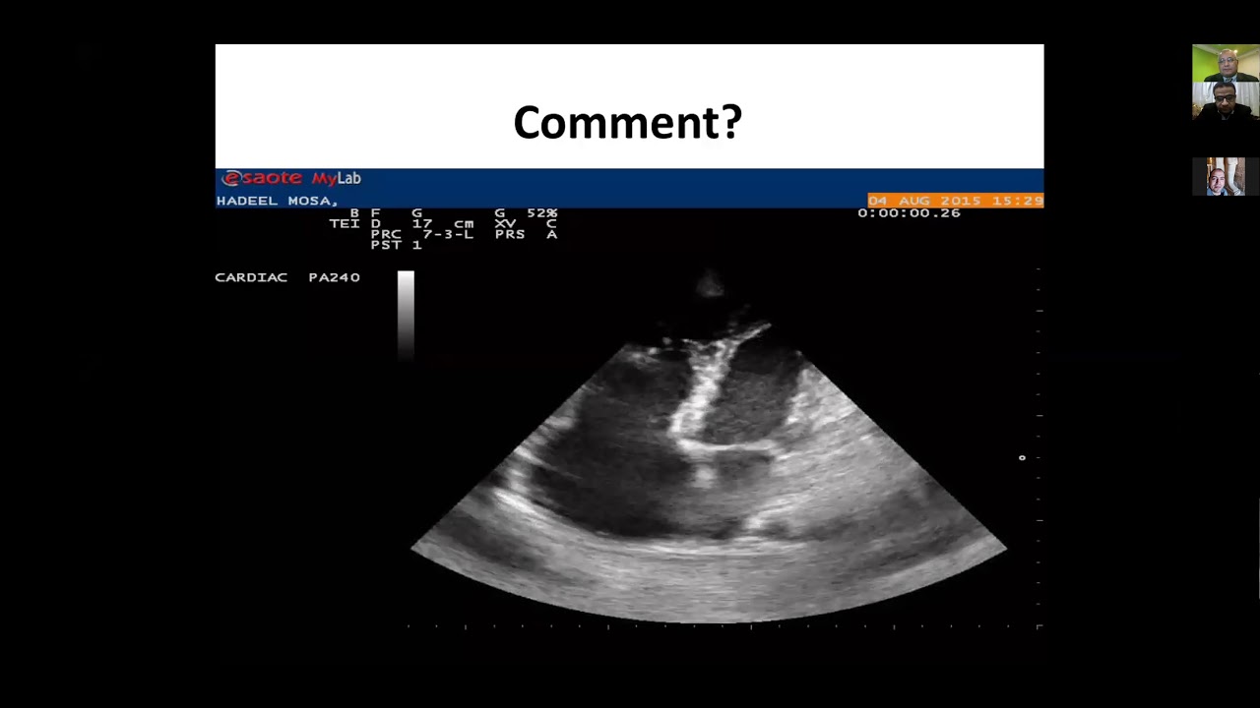The image size is (1260, 708).
Task: Click the PRC 7-3-L setting
Action: [422, 234]
